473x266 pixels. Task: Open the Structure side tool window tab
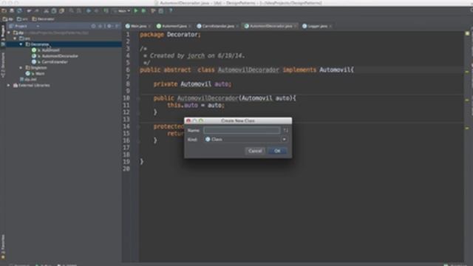coord(3,65)
